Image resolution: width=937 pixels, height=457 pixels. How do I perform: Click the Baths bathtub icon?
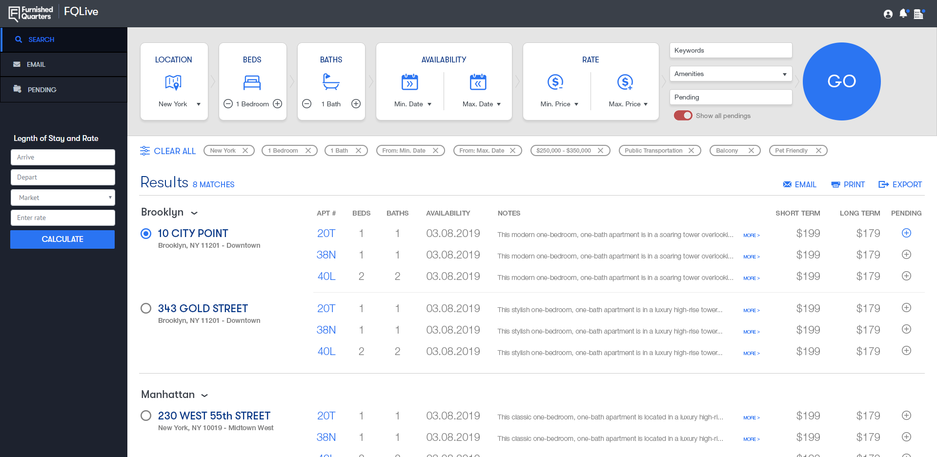[x=331, y=82]
